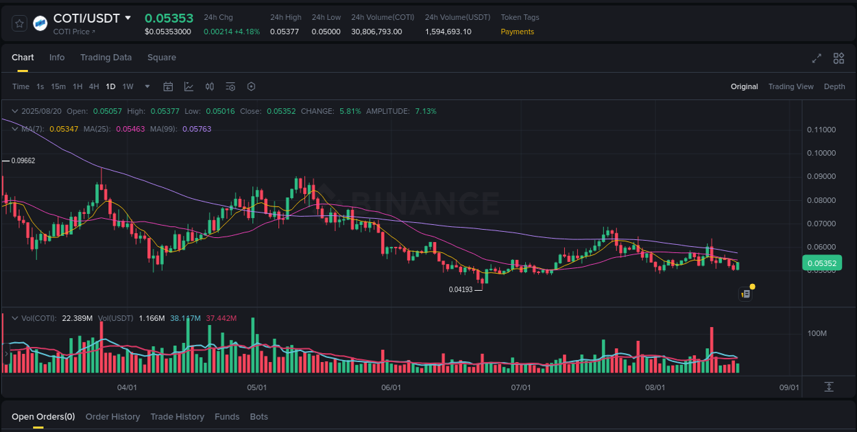Switch chart mode to Trading View
Screen dimensions: 857x432
pos(791,86)
